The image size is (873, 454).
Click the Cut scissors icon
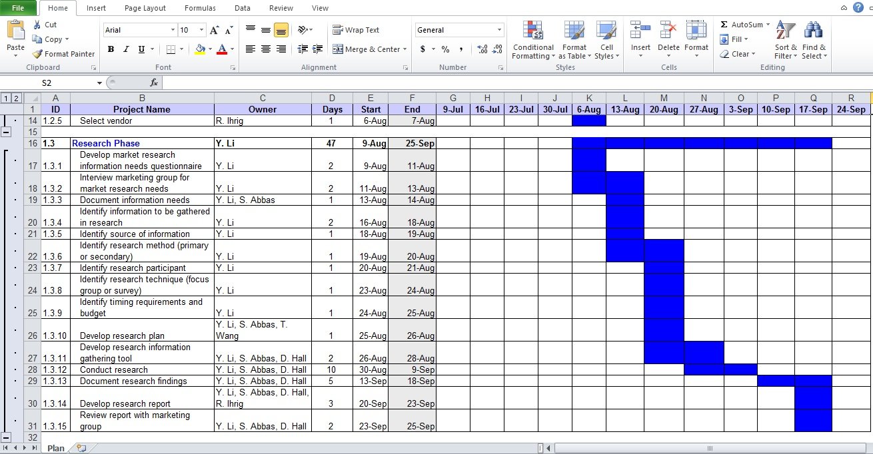click(37, 25)
